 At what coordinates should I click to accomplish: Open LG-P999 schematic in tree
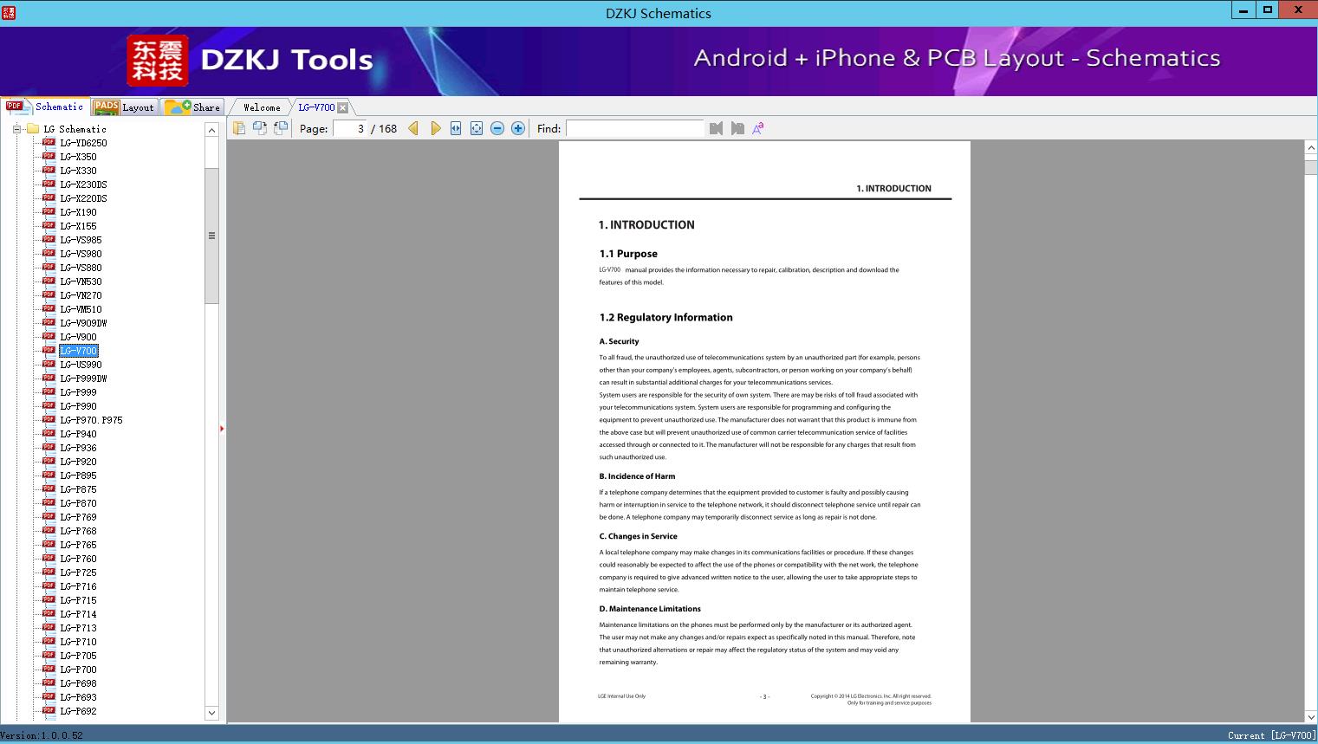click(x=78, y=392)
